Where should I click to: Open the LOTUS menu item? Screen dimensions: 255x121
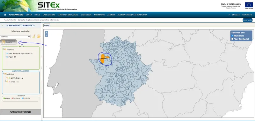tap(37, 15)
